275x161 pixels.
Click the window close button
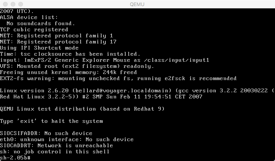[x=5, y=4]
